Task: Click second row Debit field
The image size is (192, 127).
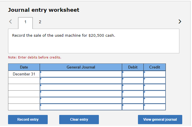Action: coord(133,81)
